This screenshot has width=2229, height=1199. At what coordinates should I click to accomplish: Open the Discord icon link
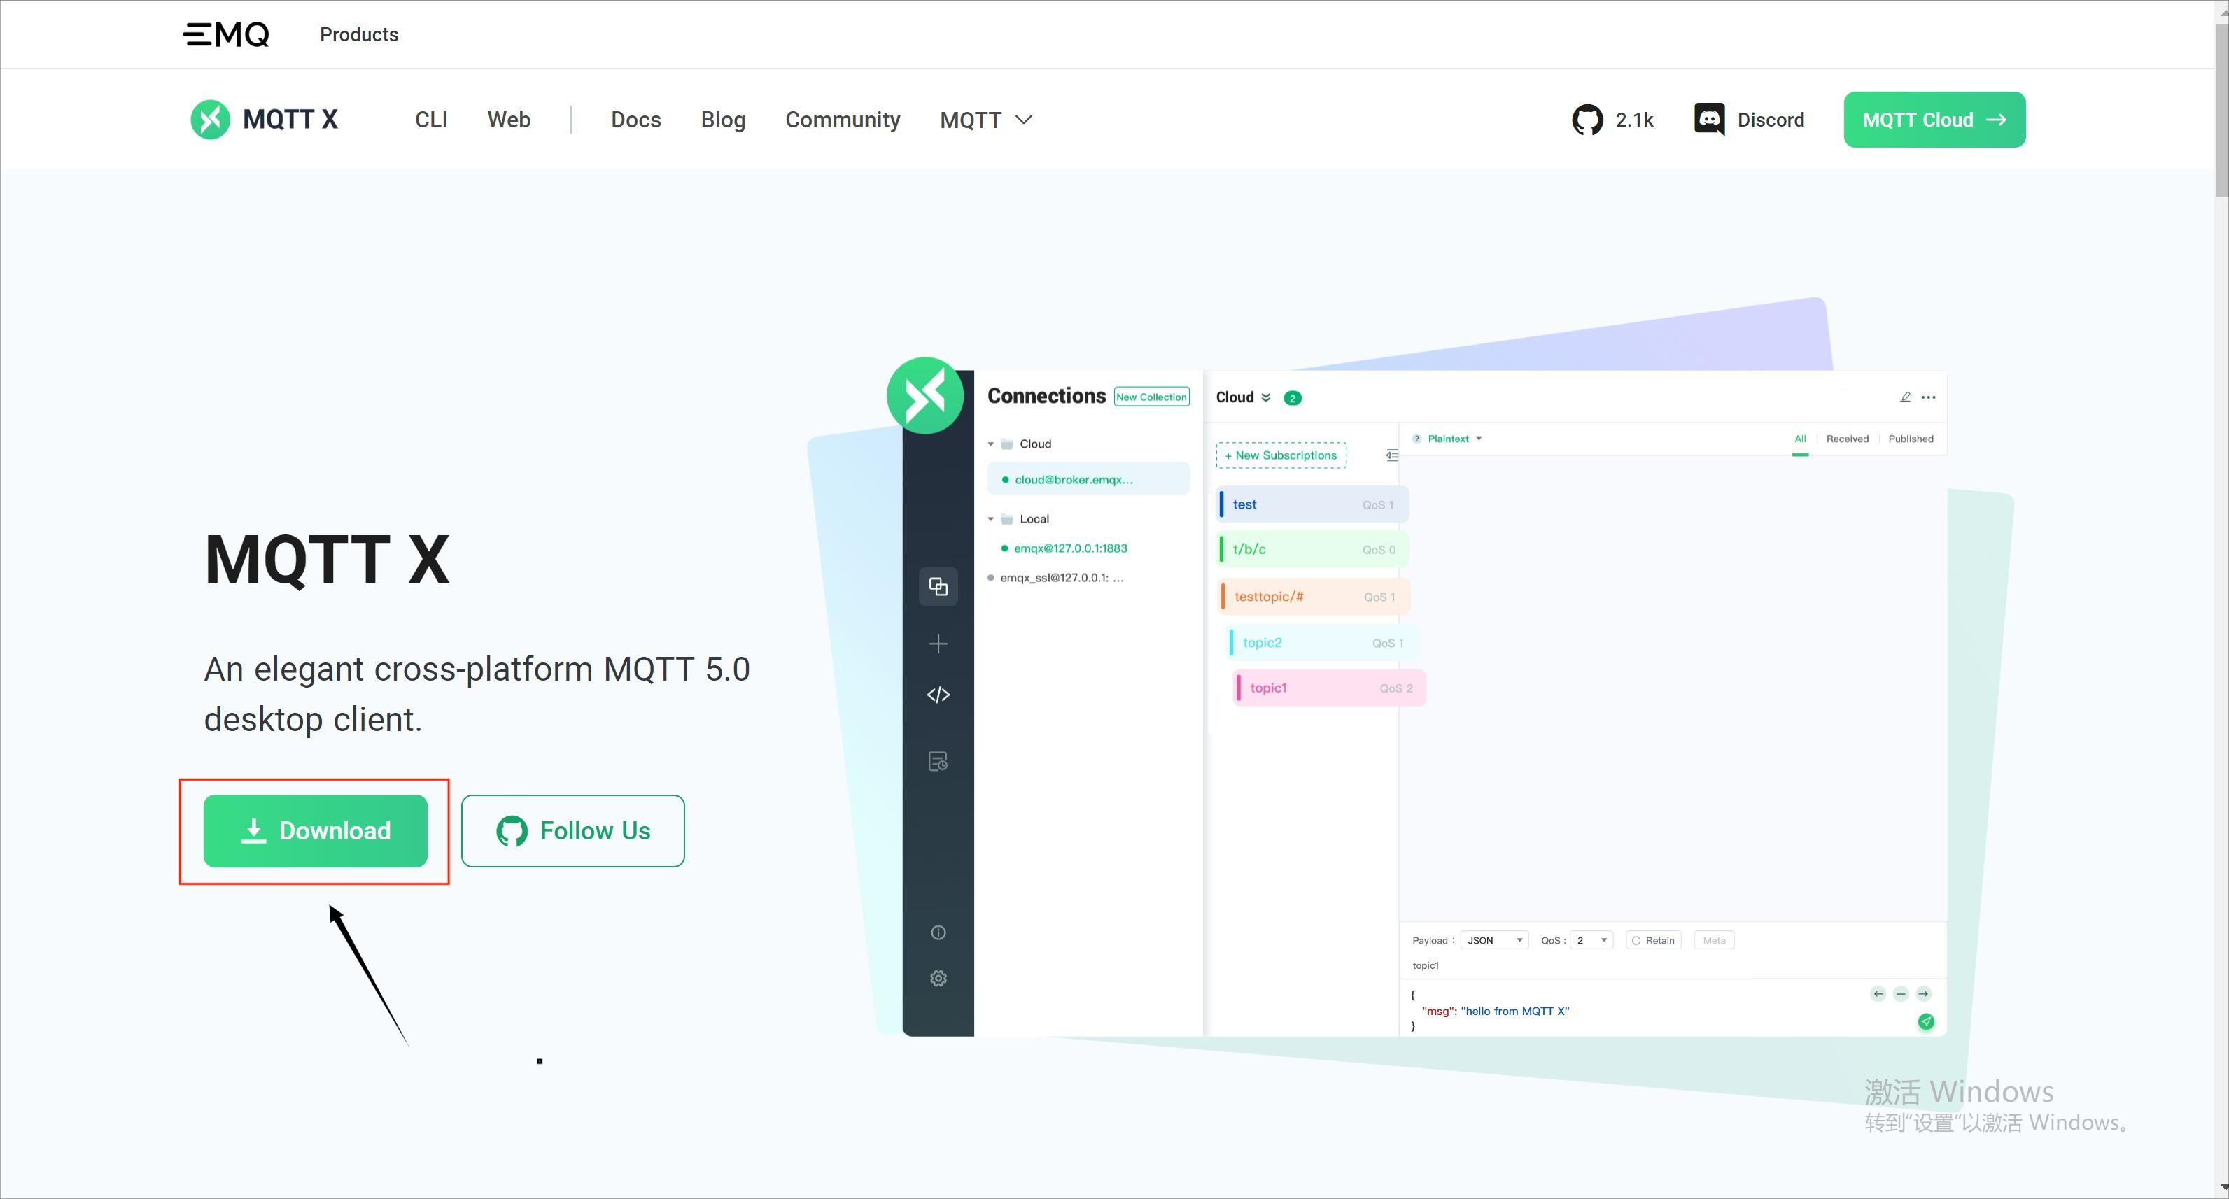click(1709, 120)
